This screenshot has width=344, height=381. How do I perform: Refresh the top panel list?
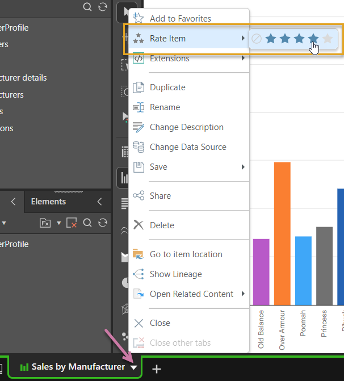[x=102, y=7]
